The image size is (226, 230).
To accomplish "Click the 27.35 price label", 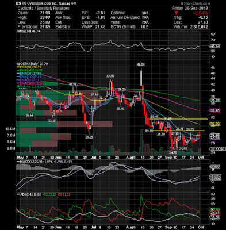I will click(175, 133).
